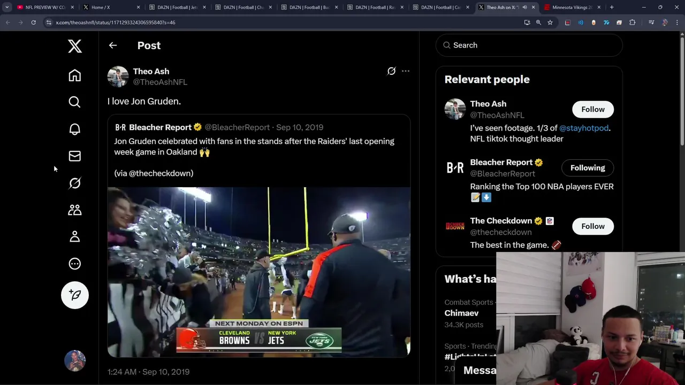Follow The Checkdown account
Viewport: 685px width, 385px height.
pos(593,226)
